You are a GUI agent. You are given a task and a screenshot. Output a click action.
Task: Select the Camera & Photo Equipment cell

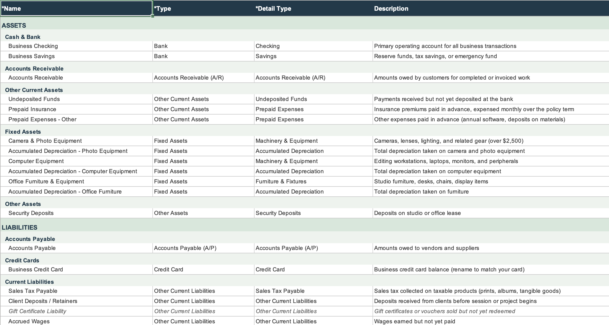[x=76, y=141]
